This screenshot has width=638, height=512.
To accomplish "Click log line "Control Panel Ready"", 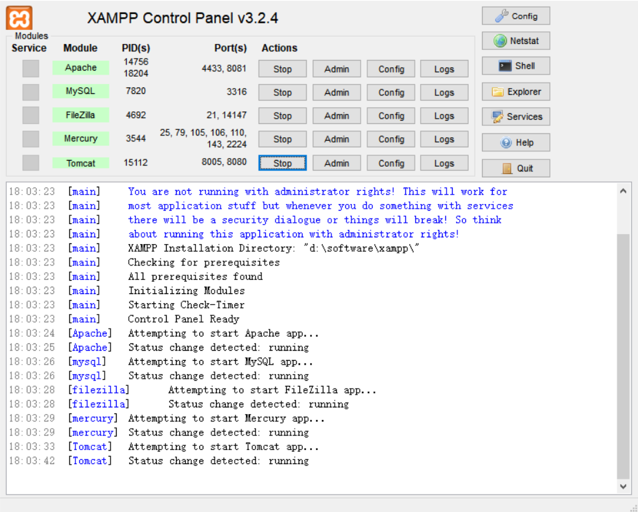I will tap(183, 319).
